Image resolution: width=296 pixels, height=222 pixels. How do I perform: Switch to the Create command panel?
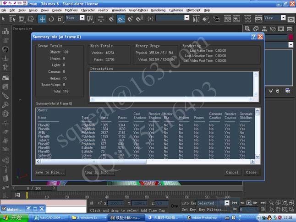pyautogui.click(x=247, y=29)
